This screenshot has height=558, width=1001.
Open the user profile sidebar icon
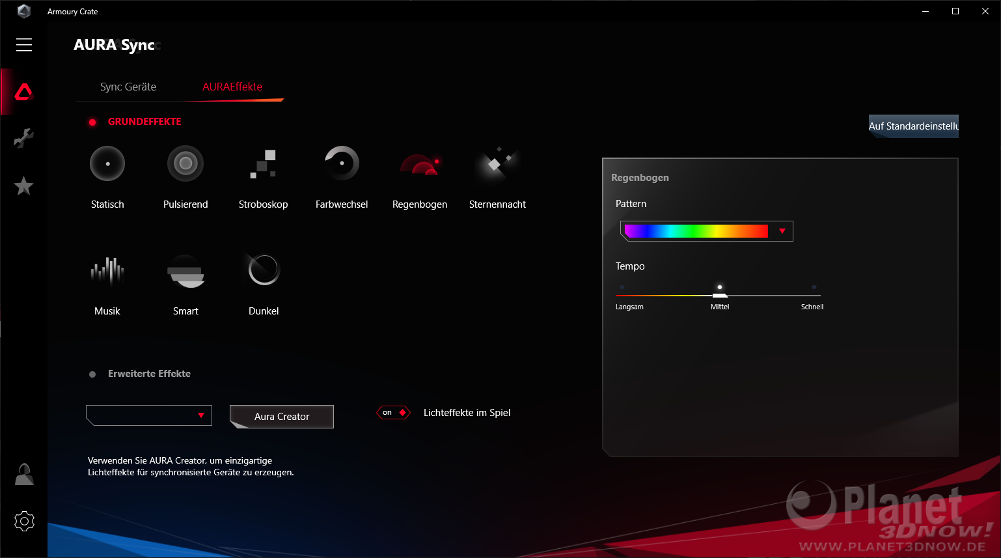point(24,474)
